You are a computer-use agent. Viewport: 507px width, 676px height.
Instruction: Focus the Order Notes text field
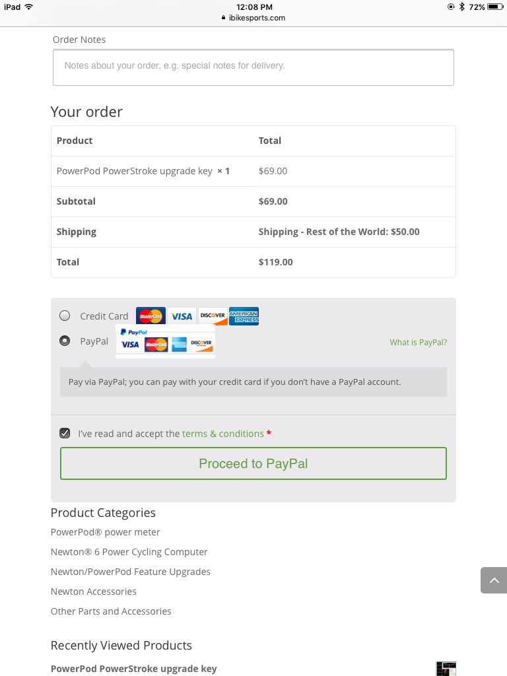coord(253,67)
